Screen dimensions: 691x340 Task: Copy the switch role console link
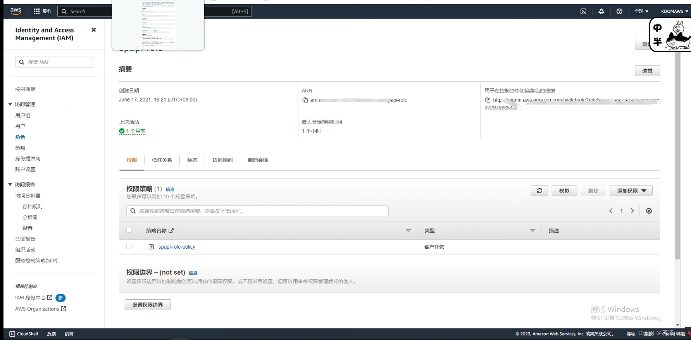(488, 100)
